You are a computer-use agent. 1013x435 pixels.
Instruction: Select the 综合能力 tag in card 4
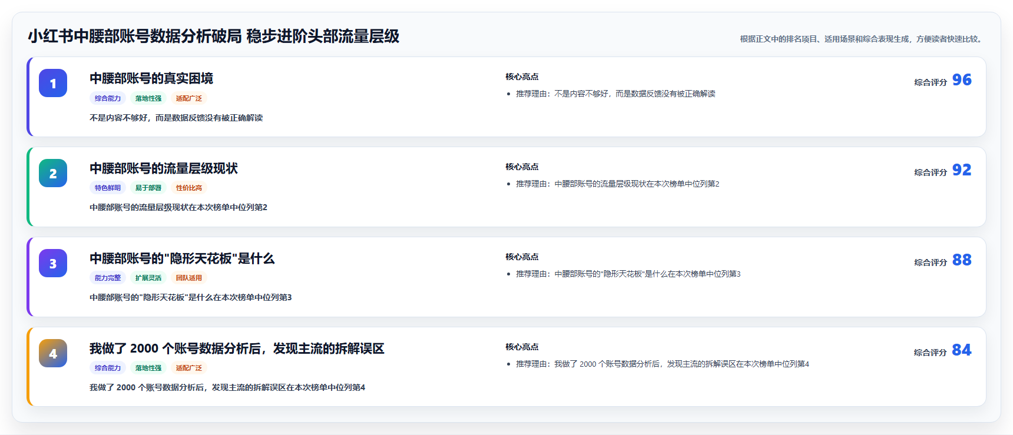108,368
